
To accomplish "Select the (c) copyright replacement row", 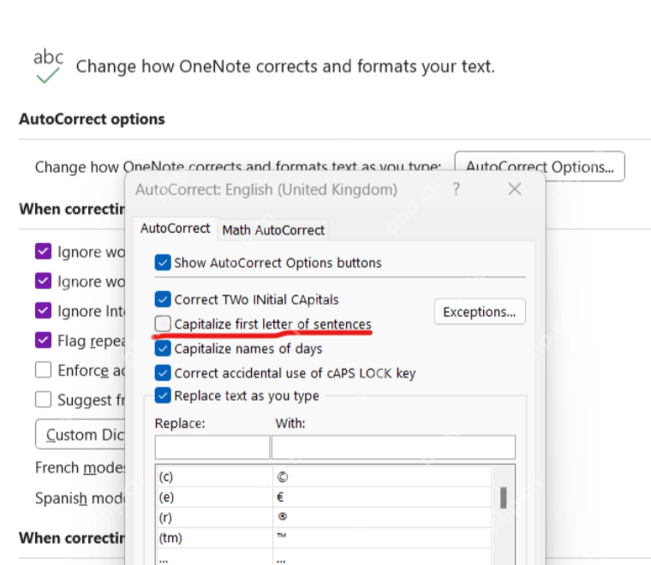I will pyautogui.click(x=324, y=477).
